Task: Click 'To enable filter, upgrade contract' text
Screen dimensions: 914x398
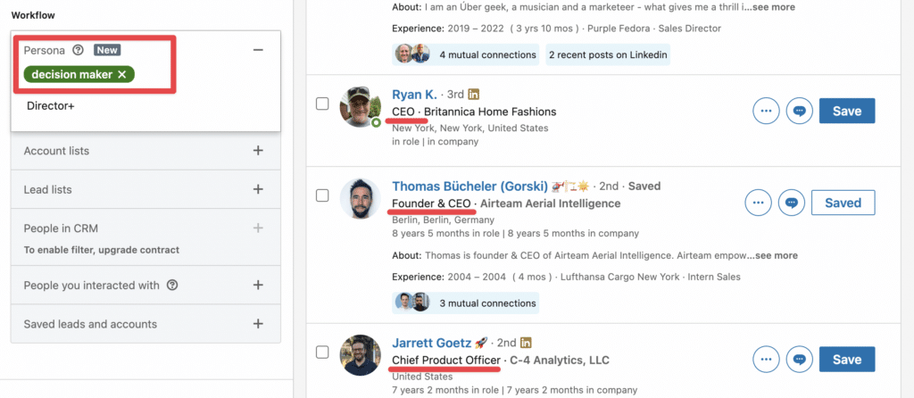Action: (x=102, y=250)
